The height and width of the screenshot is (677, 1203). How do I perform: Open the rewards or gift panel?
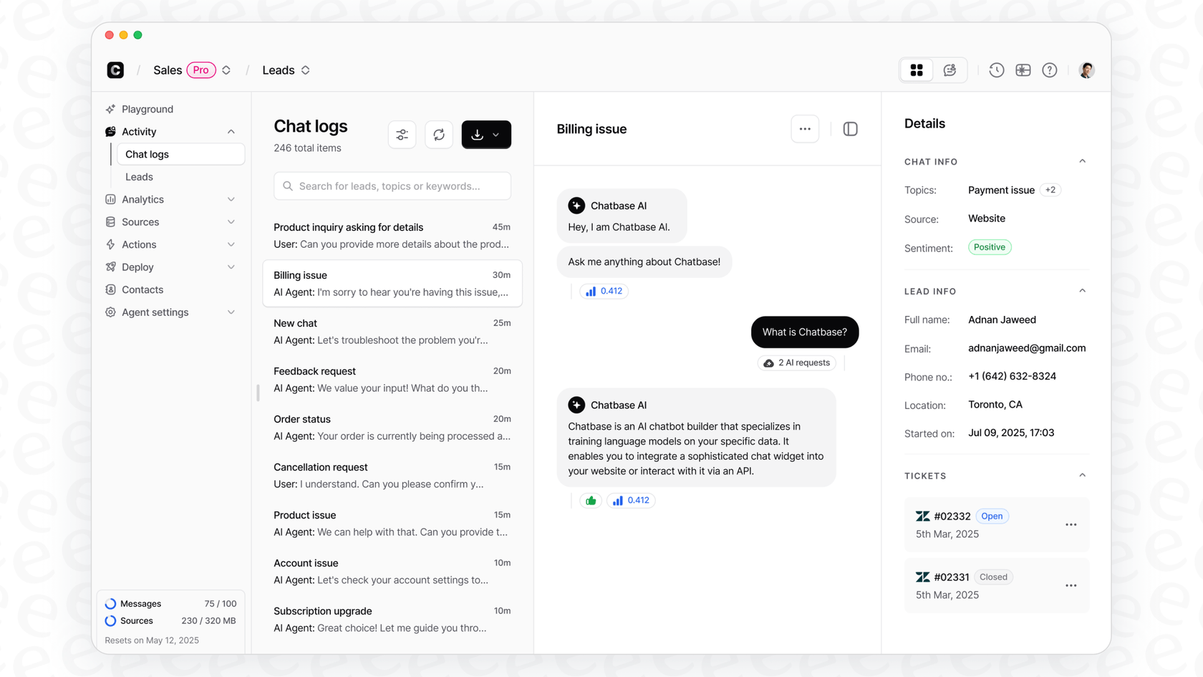click(x=1023, y=69)
